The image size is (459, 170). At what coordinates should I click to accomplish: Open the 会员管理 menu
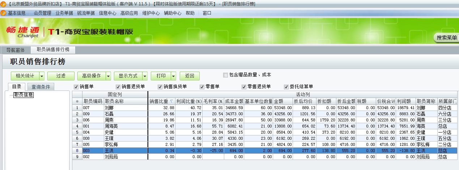(42, 13)
